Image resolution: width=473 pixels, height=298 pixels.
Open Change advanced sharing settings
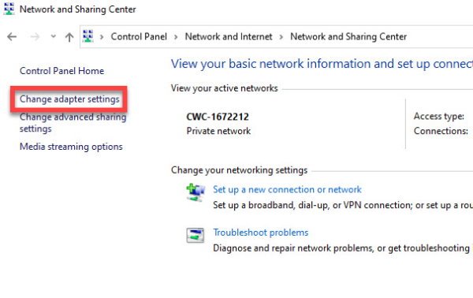(73, 123)
